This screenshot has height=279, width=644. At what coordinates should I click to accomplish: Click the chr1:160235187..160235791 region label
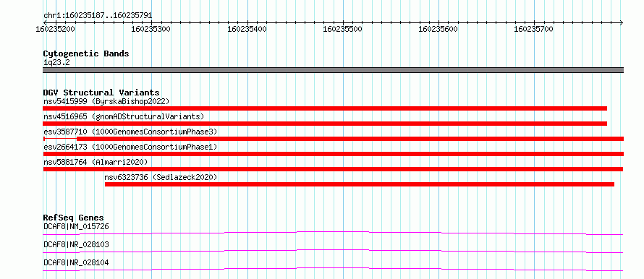pyautogui.click(x=98, y=16)
